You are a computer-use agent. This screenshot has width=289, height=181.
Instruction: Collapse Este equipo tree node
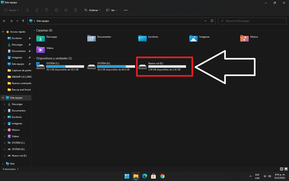click(x=3, y=98)
